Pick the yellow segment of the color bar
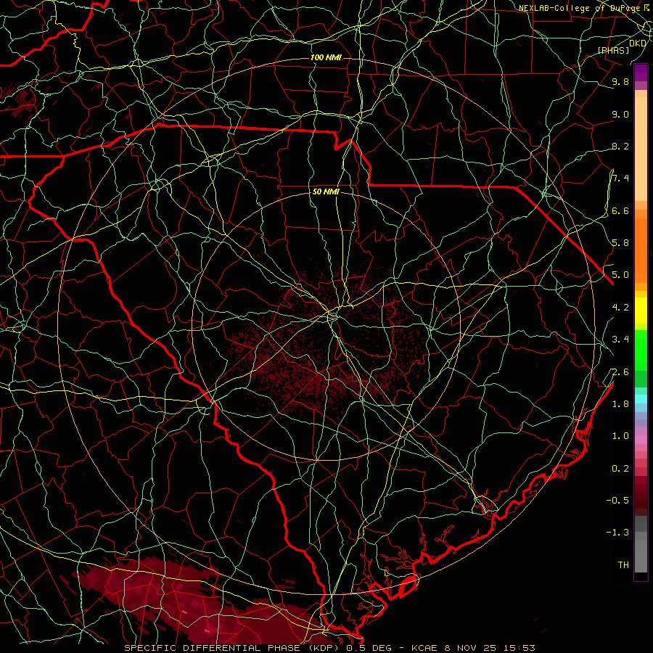Image resolution: width=653 pixels, height=653 pixels. [x=641, y=311]
